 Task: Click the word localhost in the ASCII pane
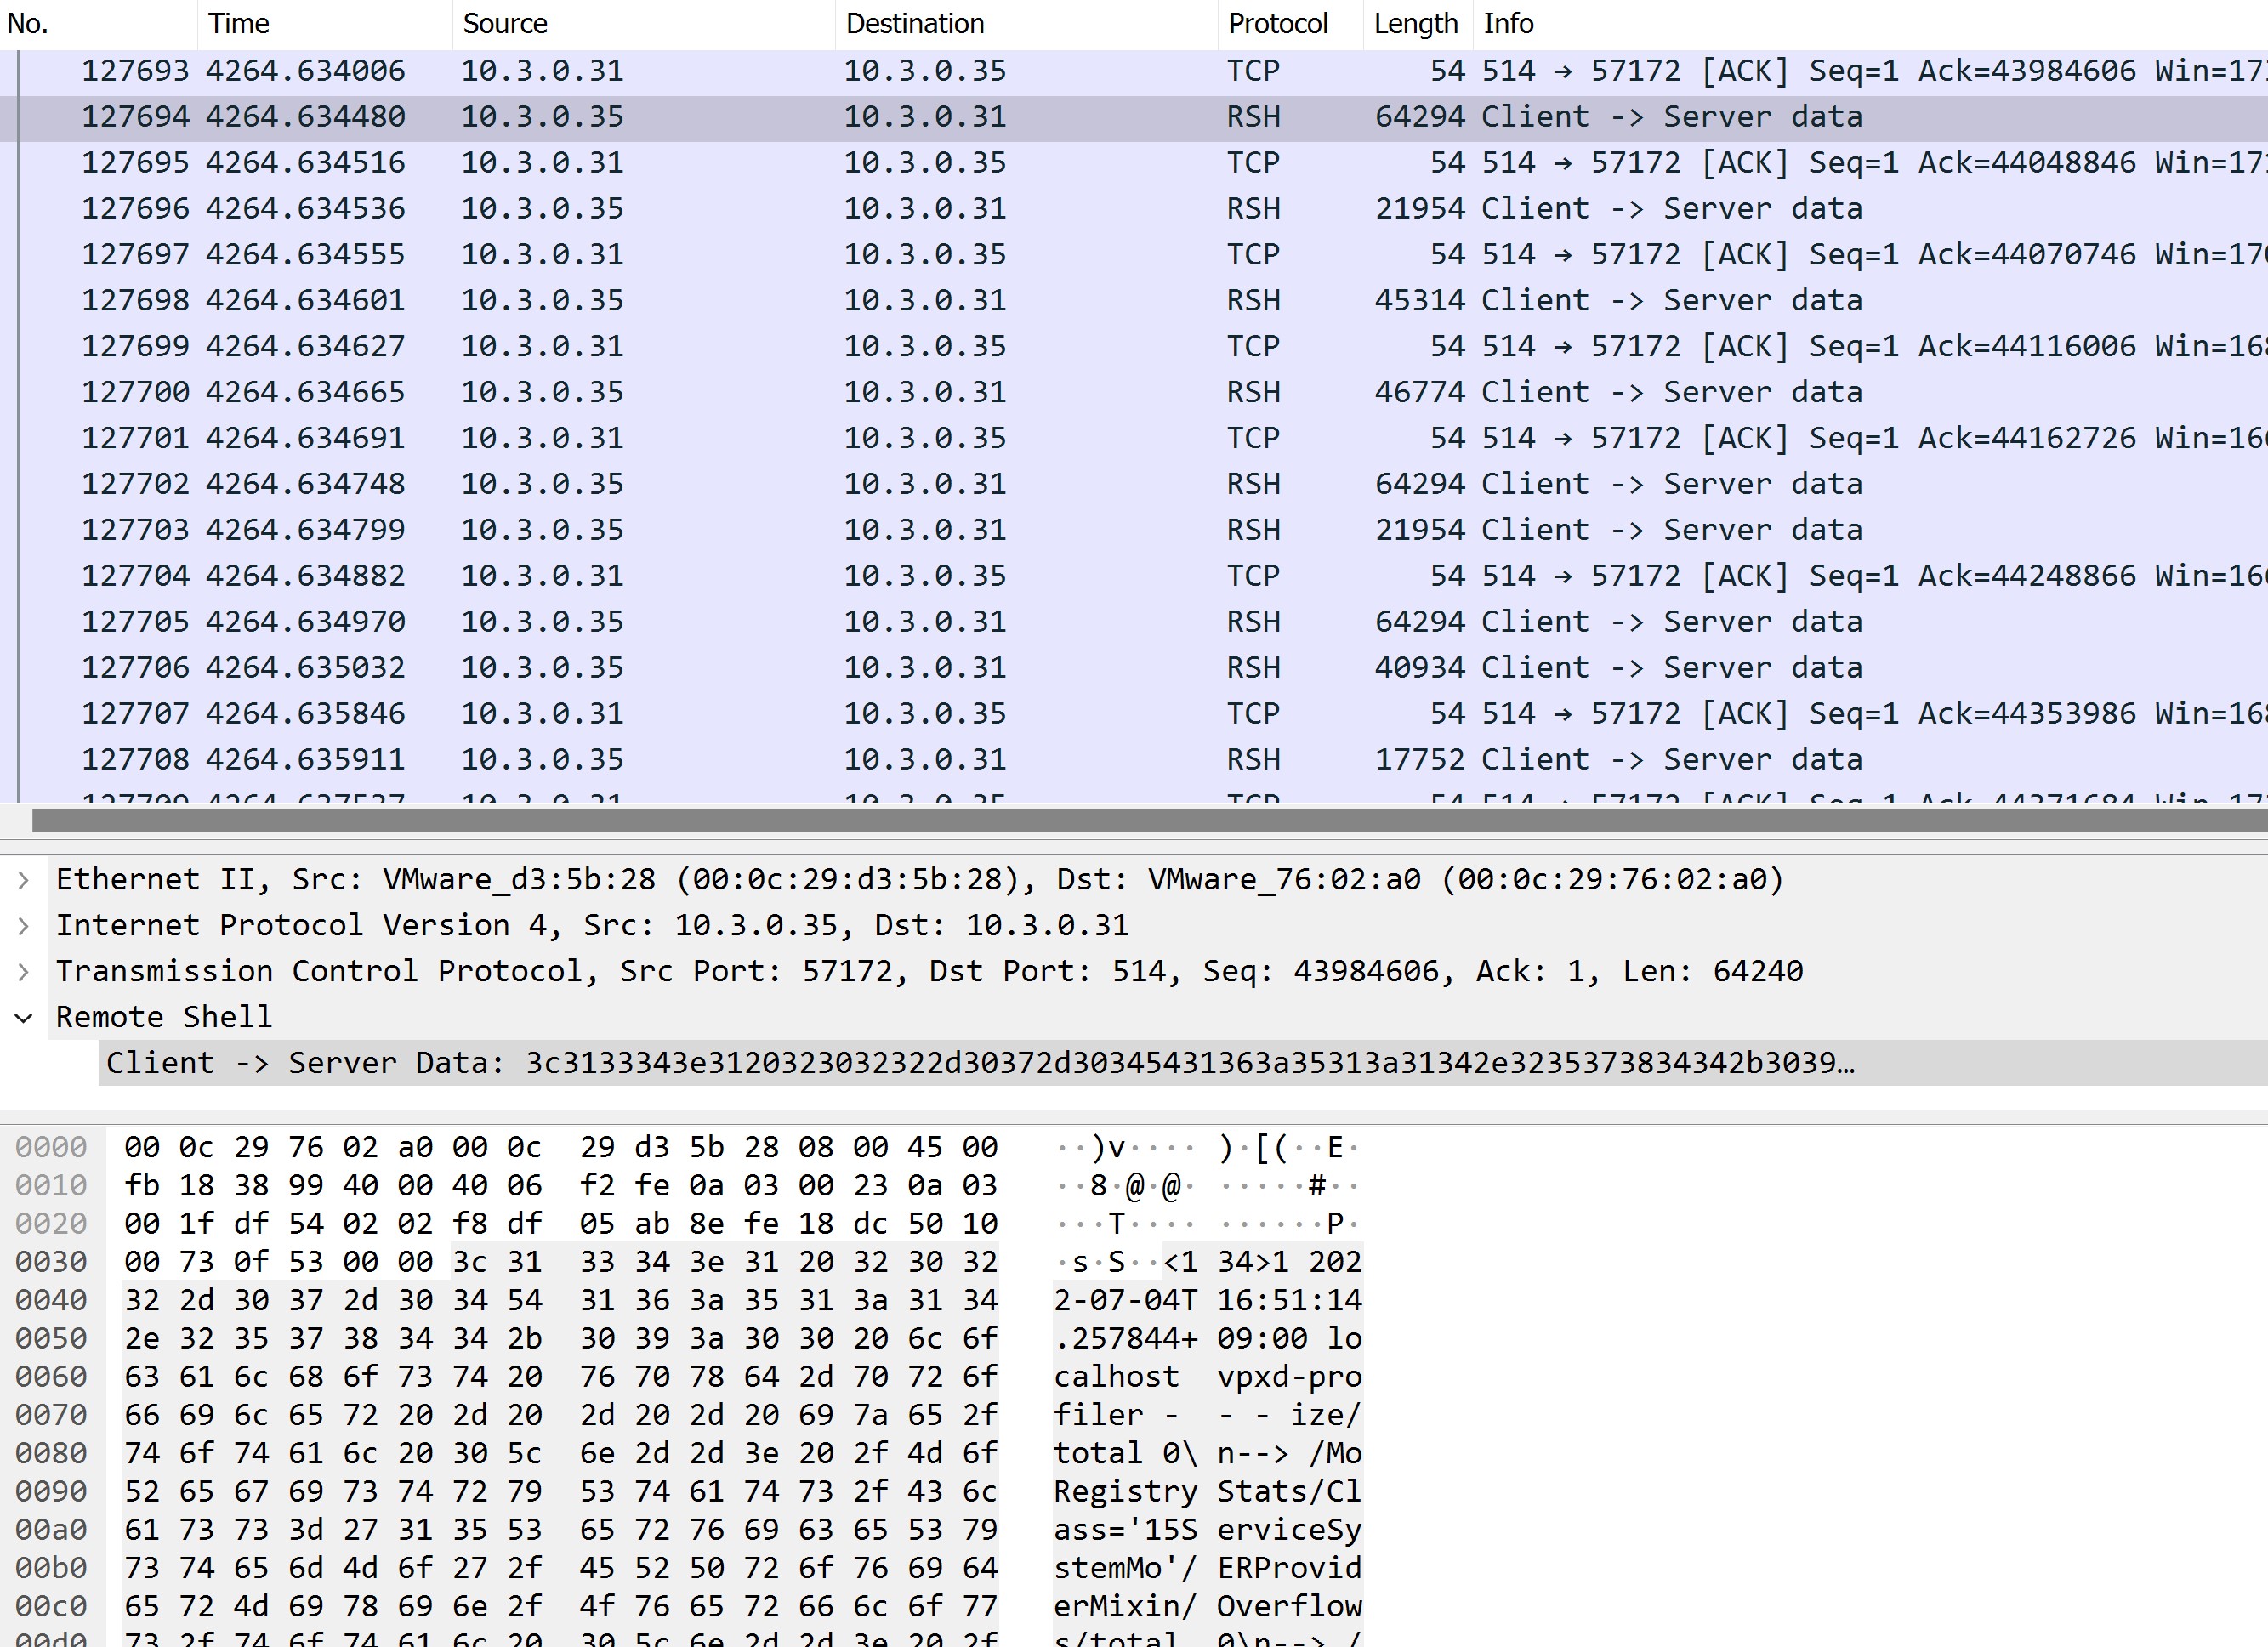pyautogui.click(x=1113, y=1376)
